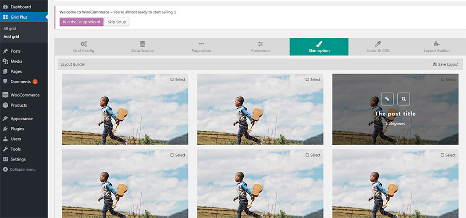This screenshot has height=218, width=466.
Task: Click the Products box icon
Action: point(5,105)
